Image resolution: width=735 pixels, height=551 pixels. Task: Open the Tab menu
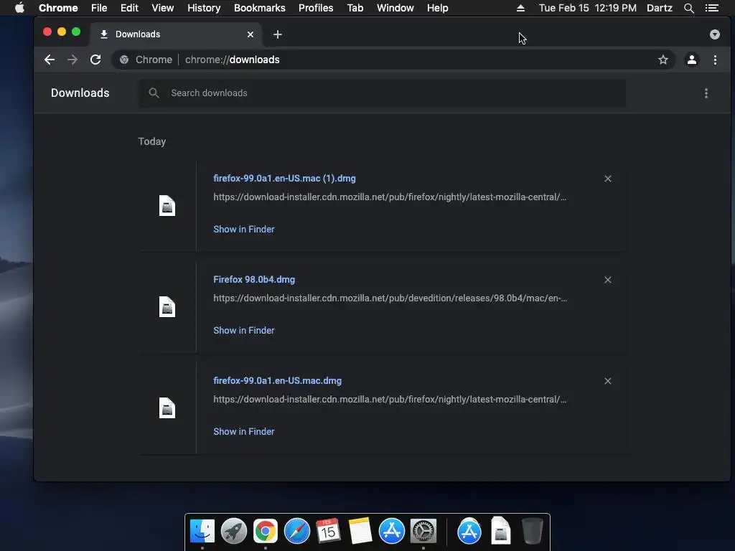click(x=355, y=8)
